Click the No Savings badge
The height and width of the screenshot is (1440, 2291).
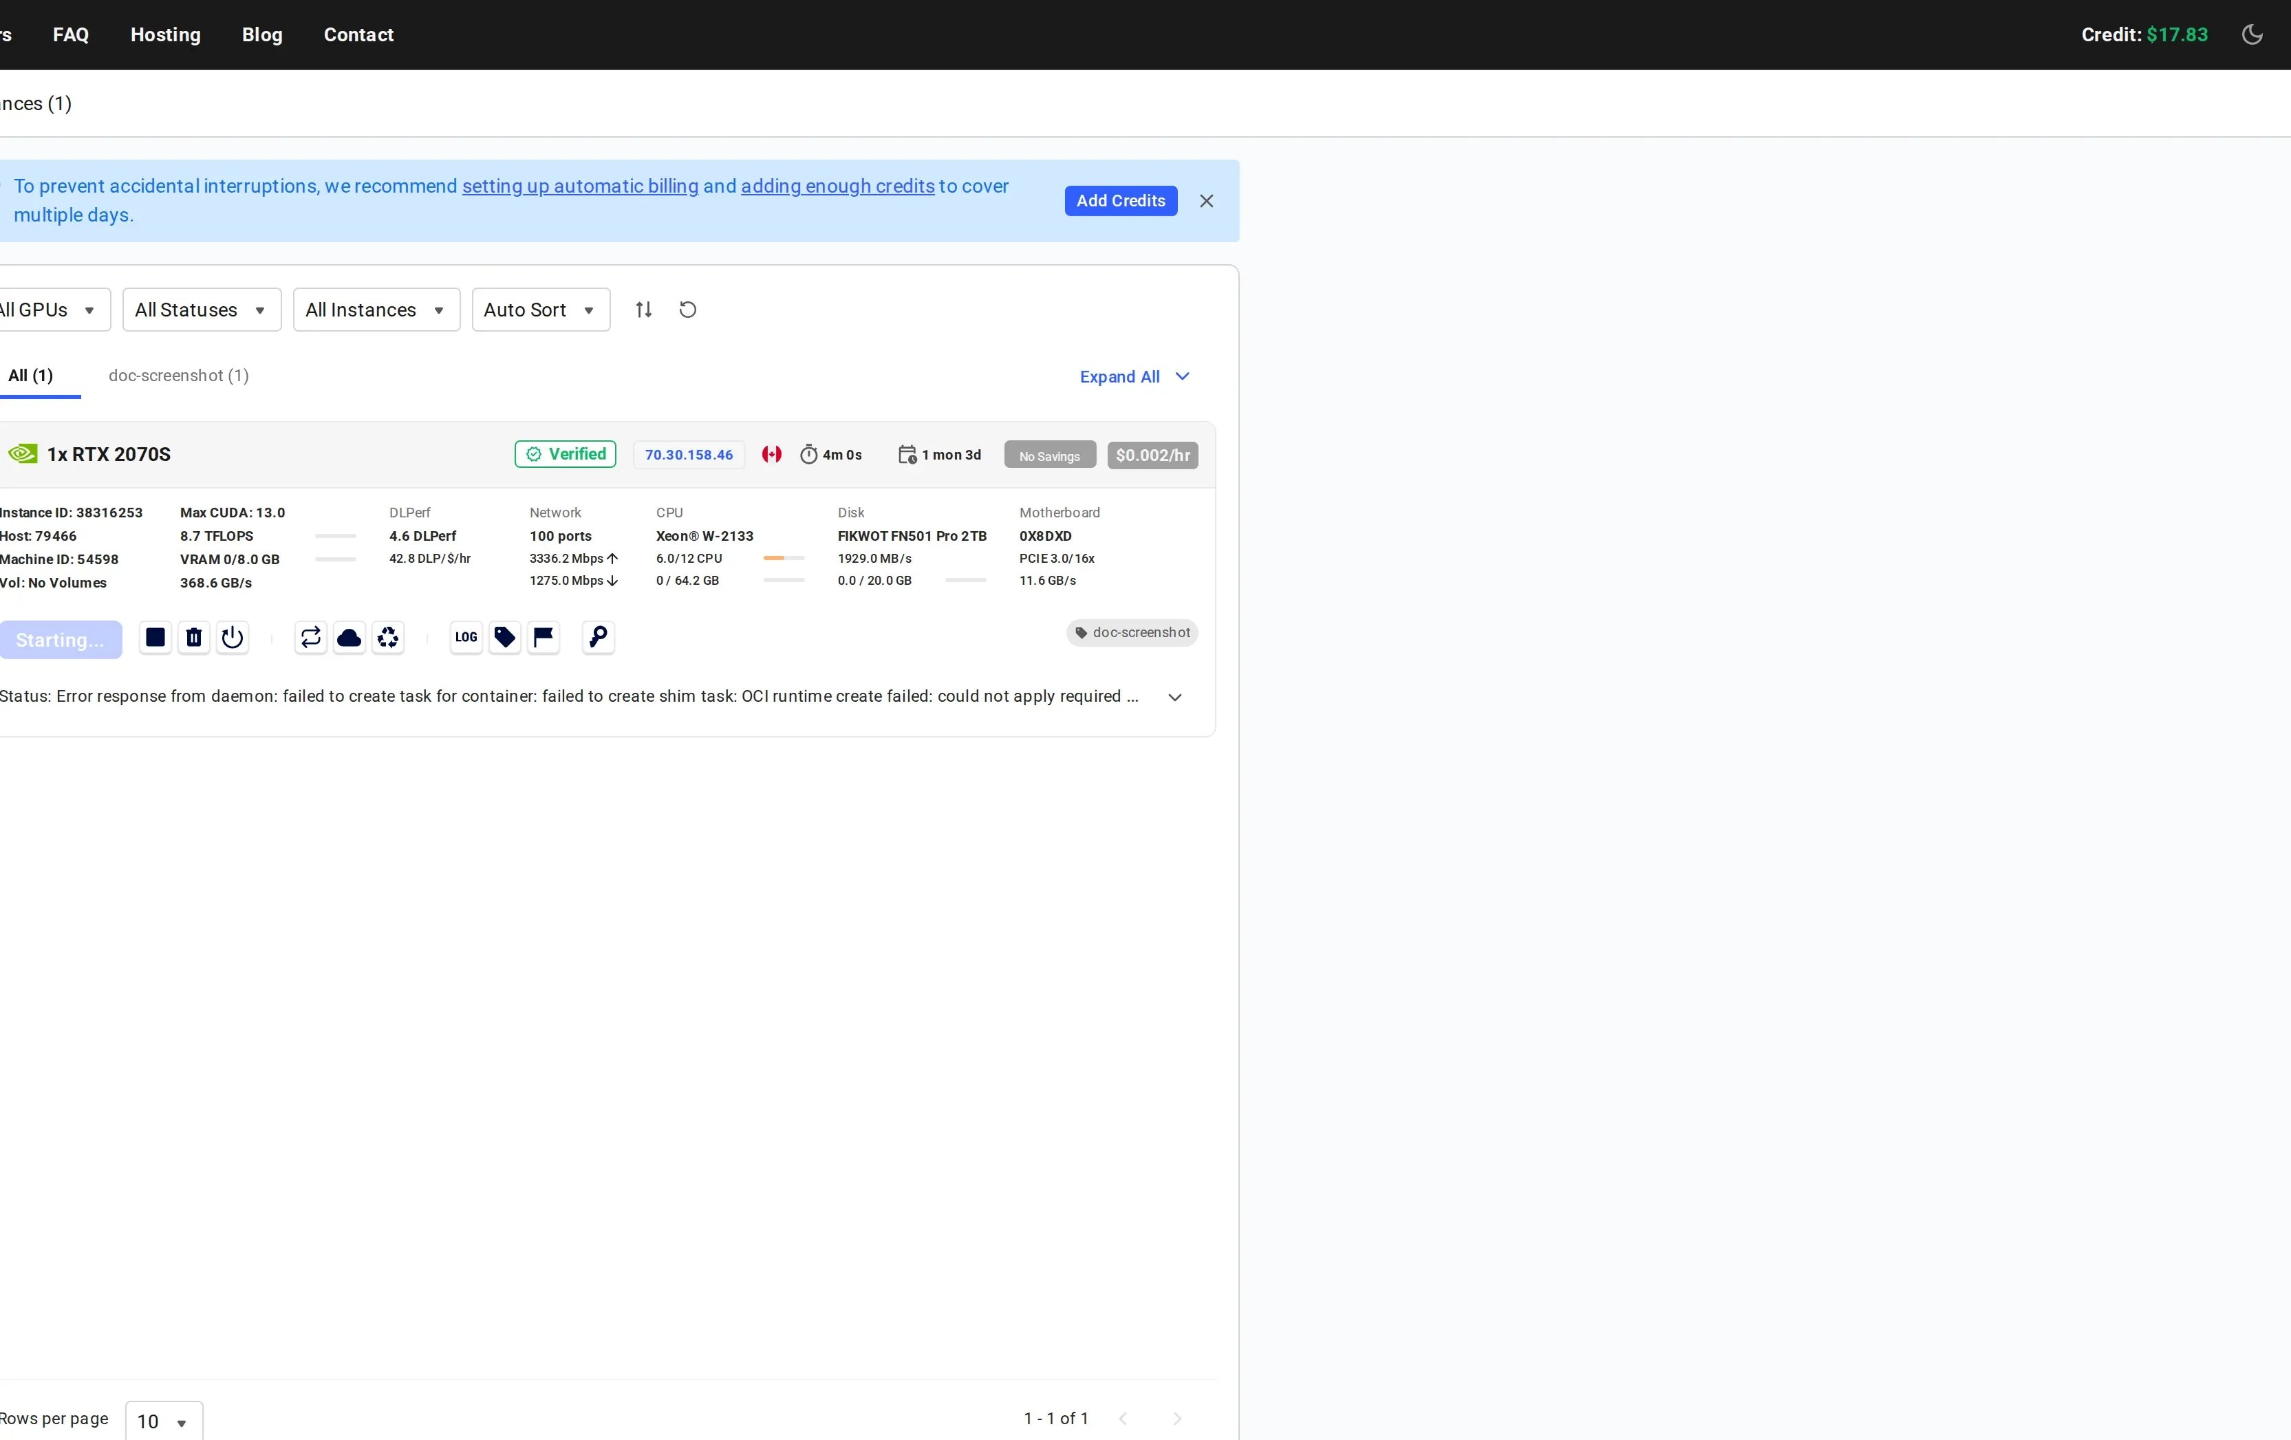pyautogui.click(x=1051, y=455)
